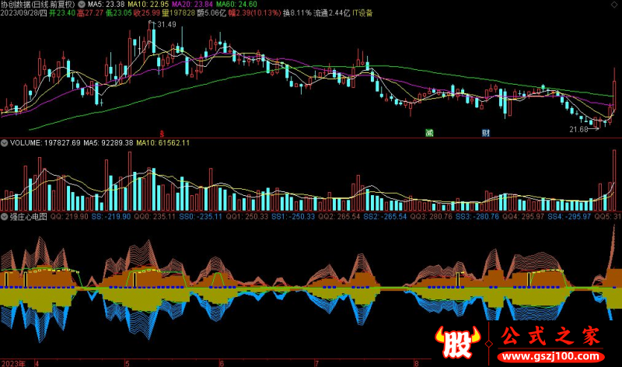Click the volume MA10: 61562.11 label
This screenshot has width=622, height=367.
(x=163, y=143)
